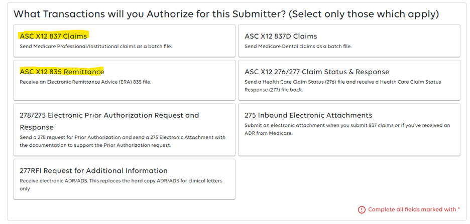Image resolution: width=470 pixels, height=224 pixels.
Task: Authorize 277RFI Request for Additional Information
Action: [124, 179]
